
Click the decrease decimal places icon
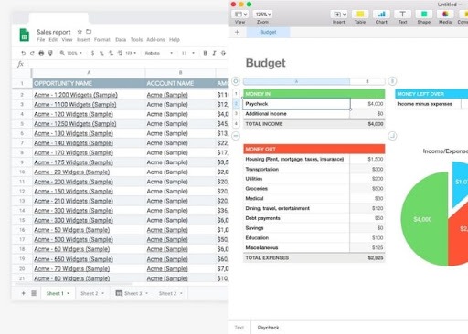click(111, 53)
